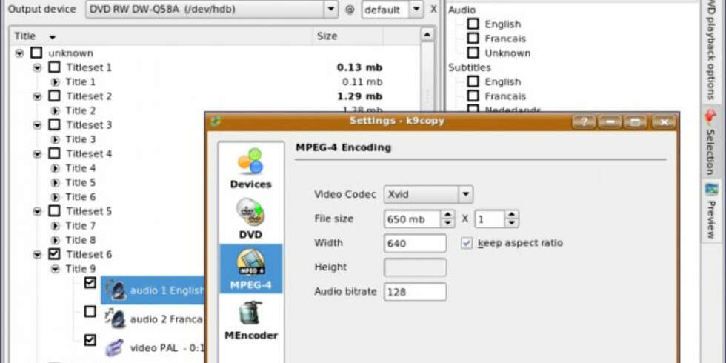Image resolution: width=726 pixels, height=363 pixels.
Task: Click the Audio bitrate input field
Action: (x=415, y=292)
